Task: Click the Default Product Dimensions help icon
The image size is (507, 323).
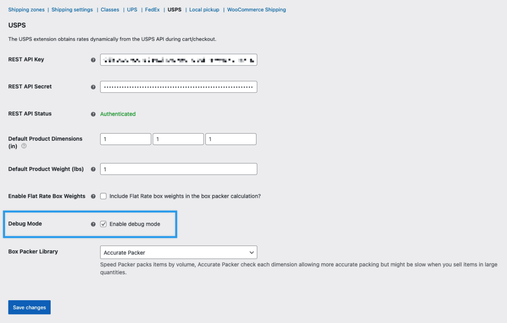Action: [24, 146]
